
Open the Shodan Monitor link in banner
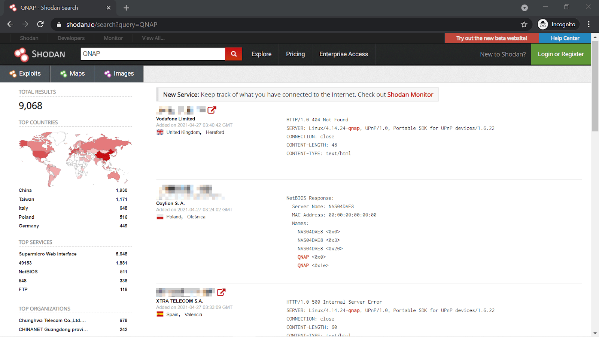[410, 95]
